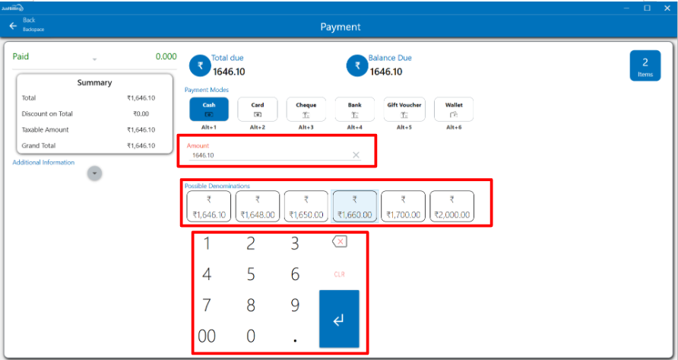Open the Paid dropdown arrow
678x360 pixels.
click(x=94, y=59)
